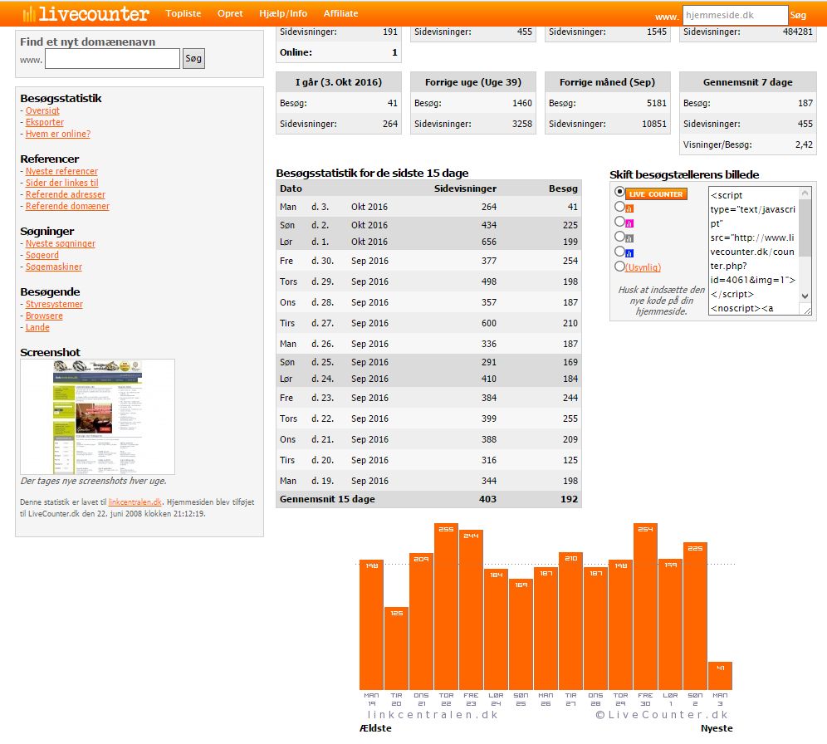Click the Forrige uge (Uge 39) header

[473, 82]
